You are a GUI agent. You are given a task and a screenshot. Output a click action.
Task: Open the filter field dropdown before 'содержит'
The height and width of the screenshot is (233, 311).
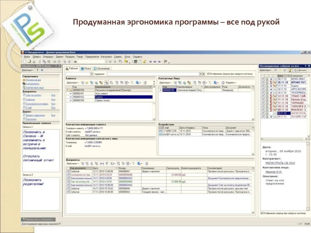tap(92, 74)
